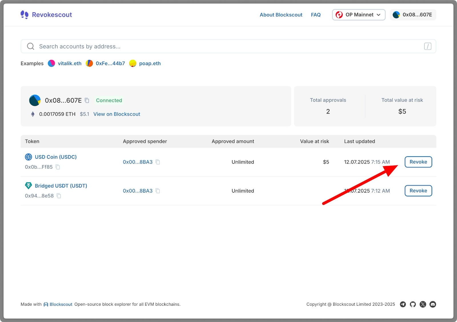457x322 pixels.
Task: Select the 0xFe...44b7 example account
Action: point(110,63)
